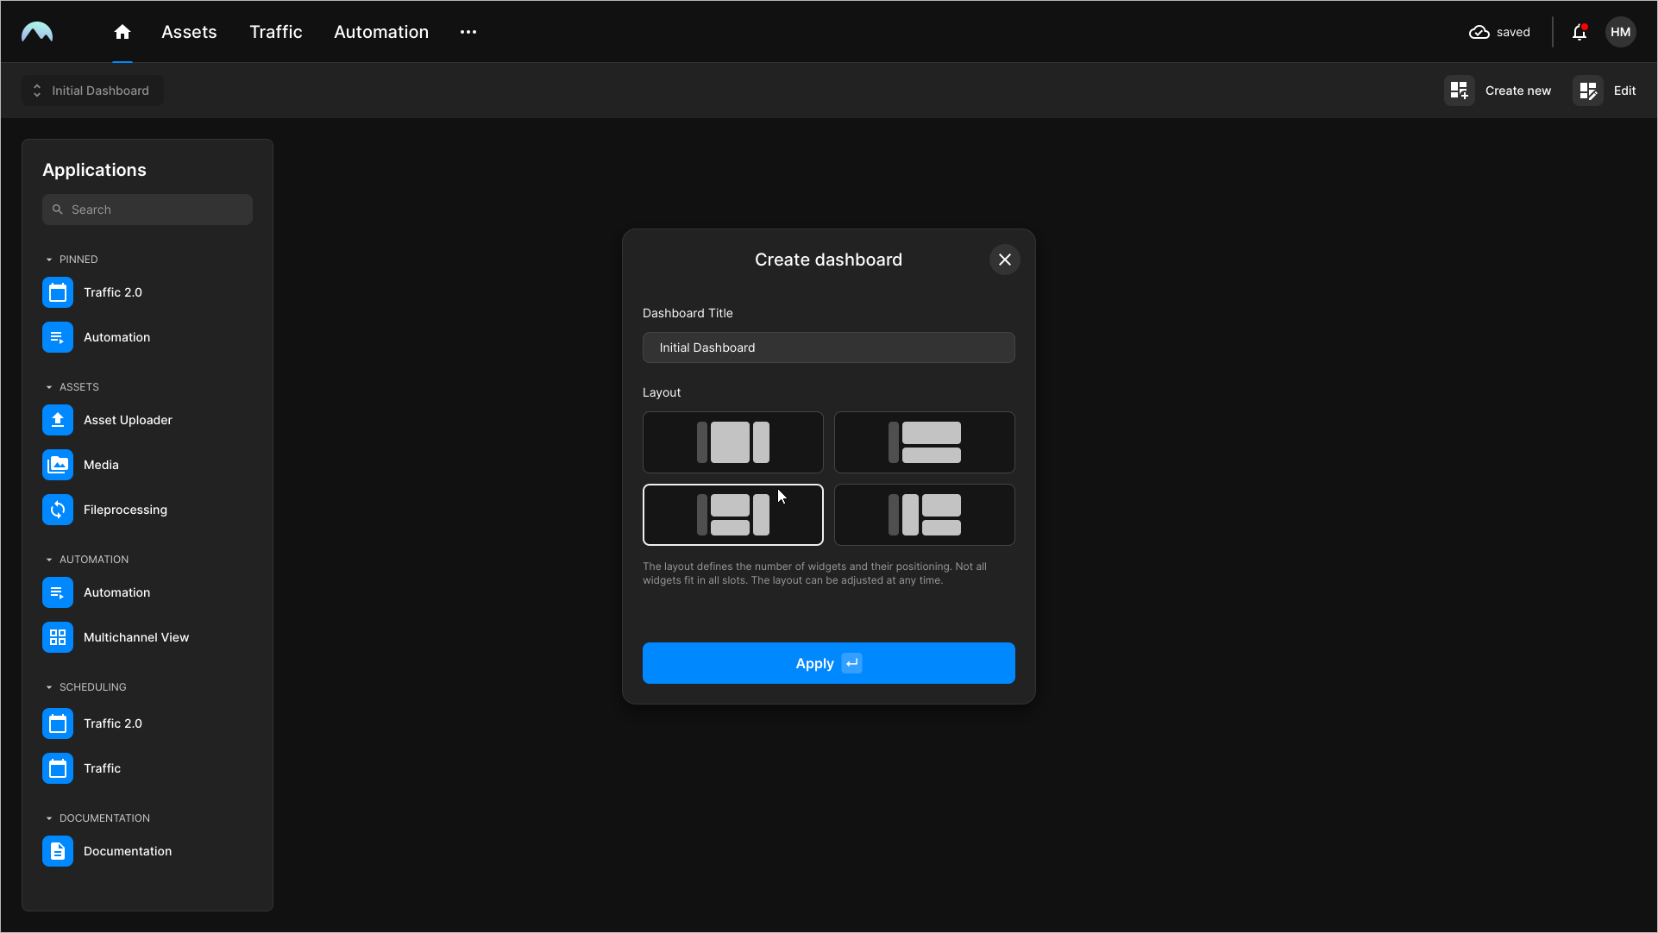Select the top-right layout option
The width and height of the screenshot is (1658, 933).
(x=925, y=441)
